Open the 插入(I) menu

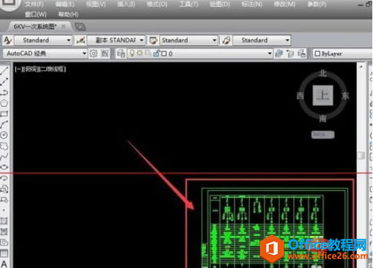(126, 4)
